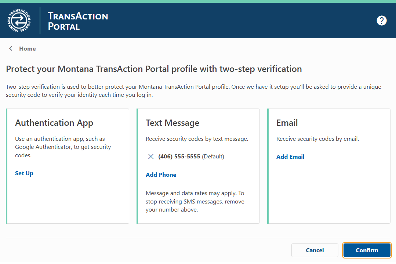Click the TransAction Portal header title
Image resolution: width=396 pixels, height=264 pixels.
[78, 21]
